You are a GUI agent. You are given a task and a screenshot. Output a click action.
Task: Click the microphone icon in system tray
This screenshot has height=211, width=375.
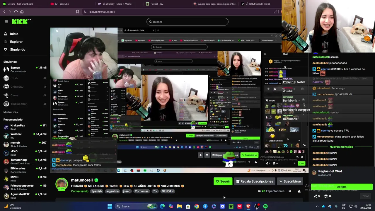coord(336,206)
